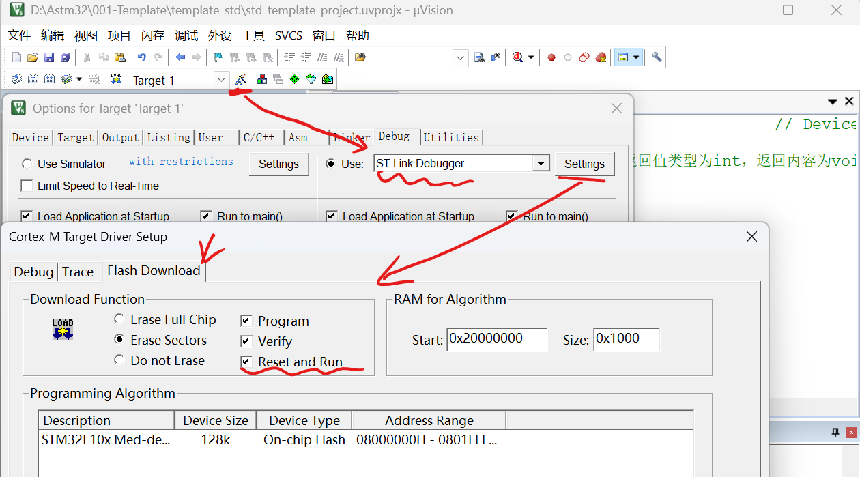Launch the Pack Installer icon

pos(328,79)
